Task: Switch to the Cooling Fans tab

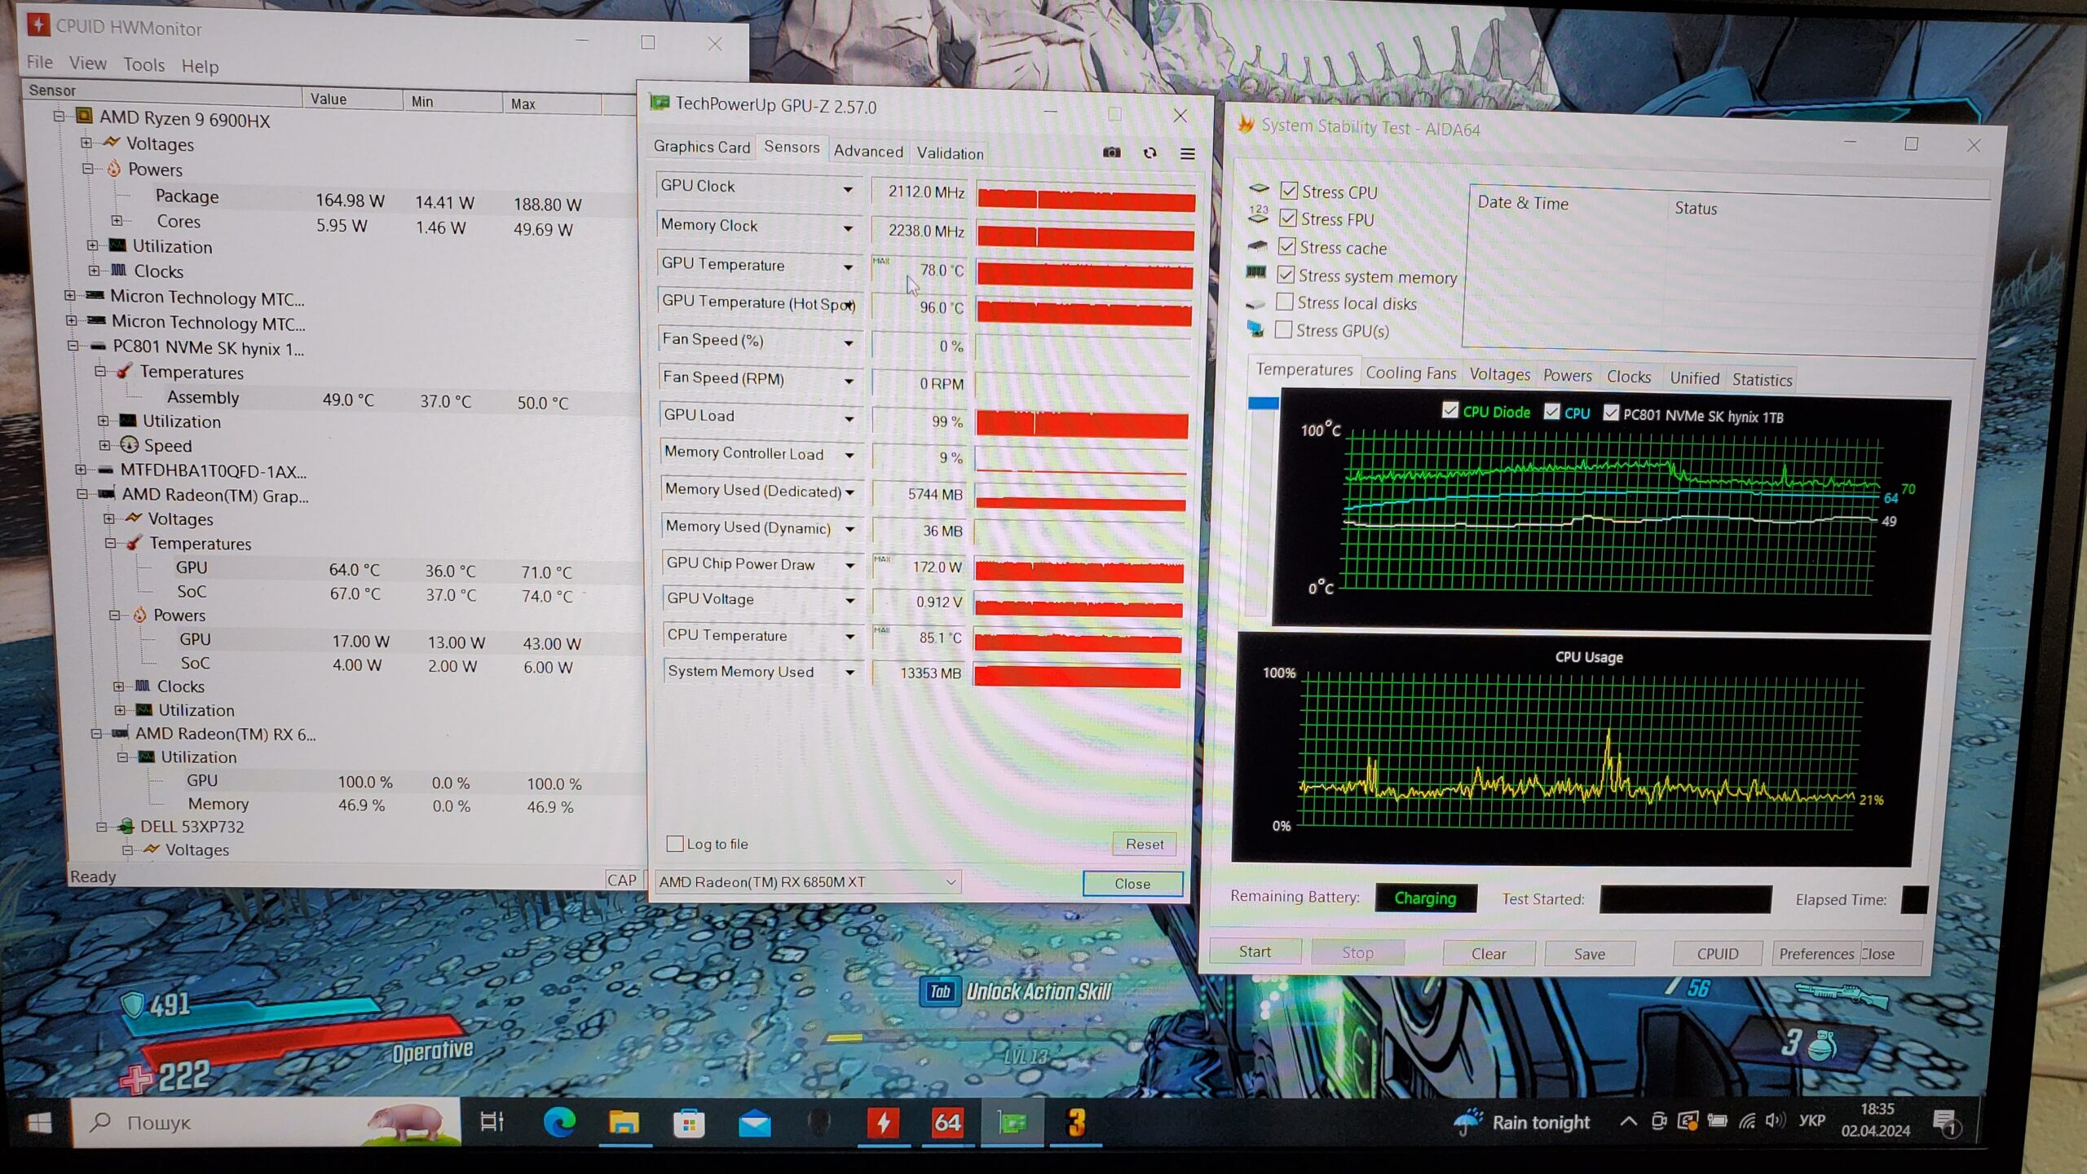Action: (x=1410, y=373)
